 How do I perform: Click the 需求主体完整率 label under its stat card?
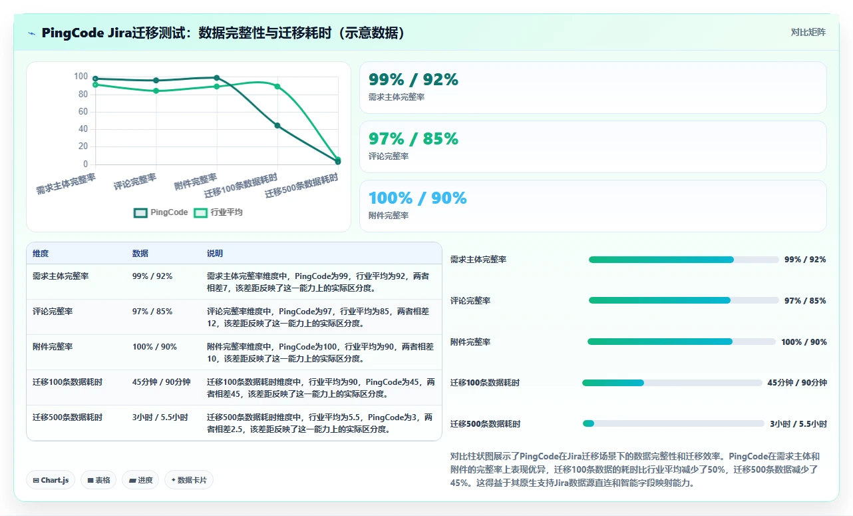tap(397, 97)
